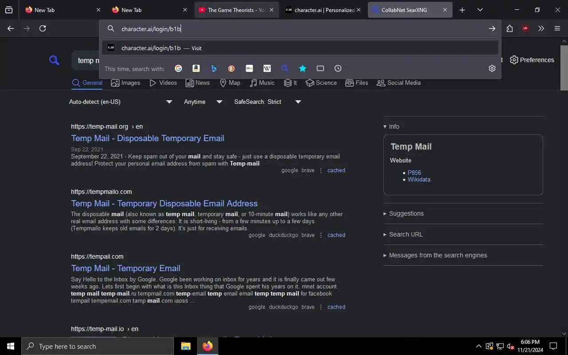The height and width of the screenshot is (355, 568).
Task: Switch to the General search category
Action: (87, 83)
